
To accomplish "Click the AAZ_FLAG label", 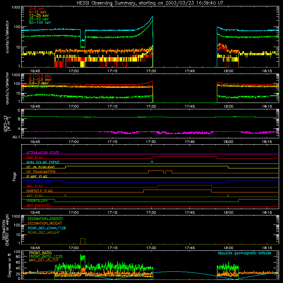I will pos(35,196).
